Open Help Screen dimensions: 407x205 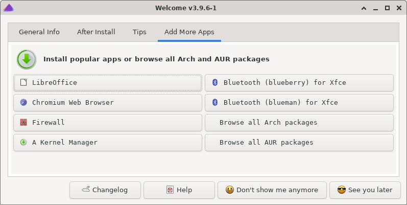pyautogui.click(x=179, y=190)
